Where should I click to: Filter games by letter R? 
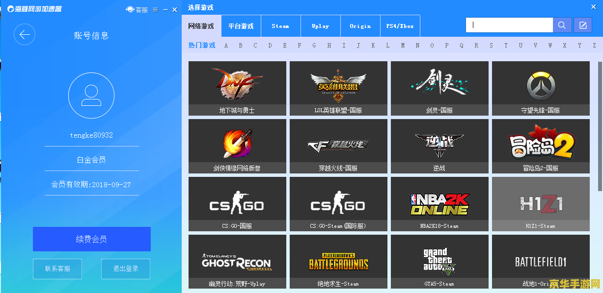(x=476, y=46)
